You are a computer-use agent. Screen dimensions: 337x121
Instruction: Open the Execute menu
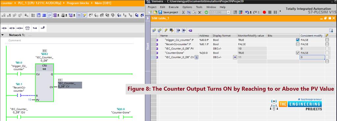[174, 7]
